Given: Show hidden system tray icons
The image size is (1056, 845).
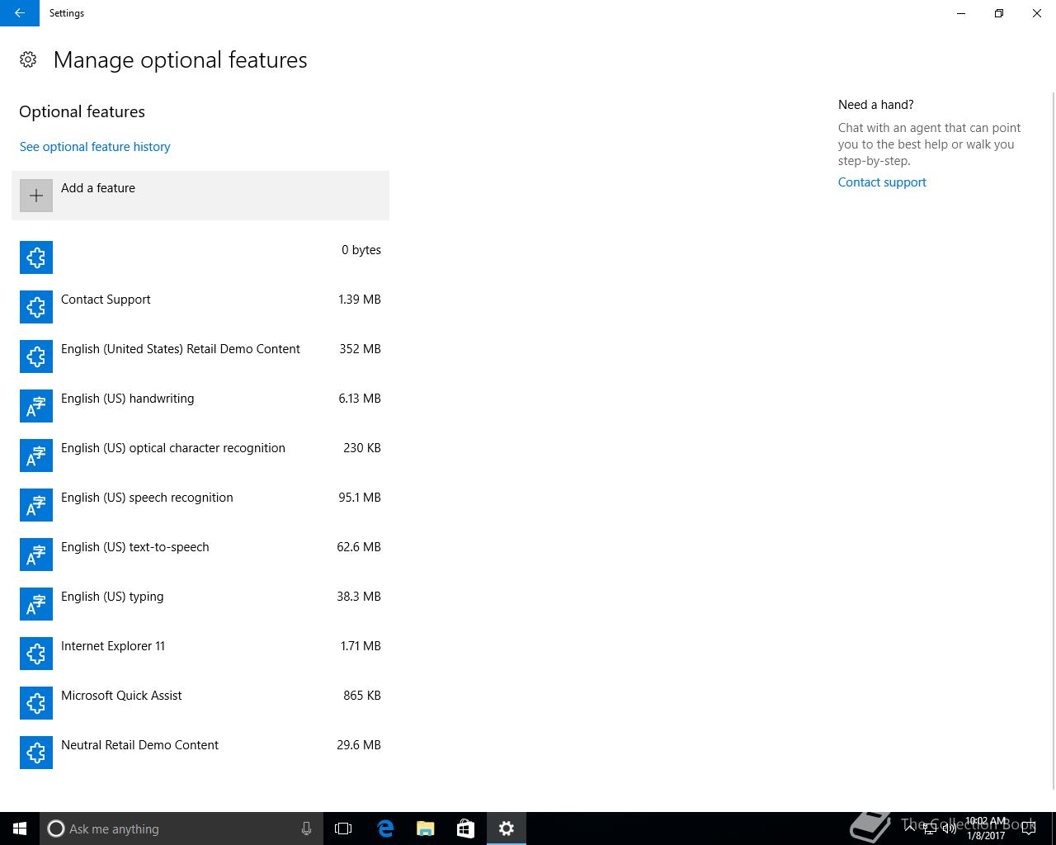Looking at the screenshot, I should [x=910, y=828].
